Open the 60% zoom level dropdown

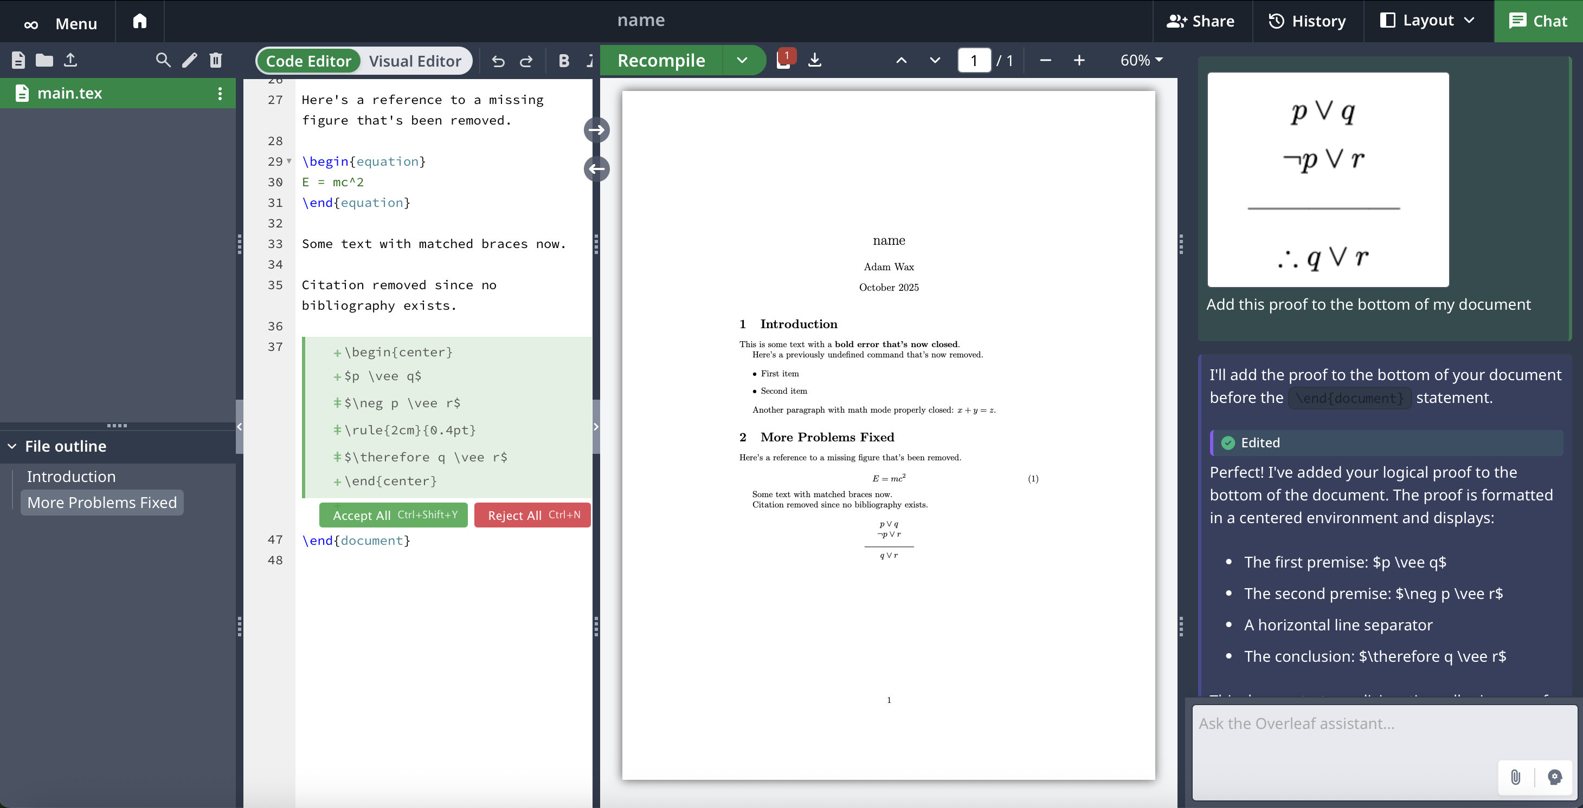click(x=1141, y=60)
